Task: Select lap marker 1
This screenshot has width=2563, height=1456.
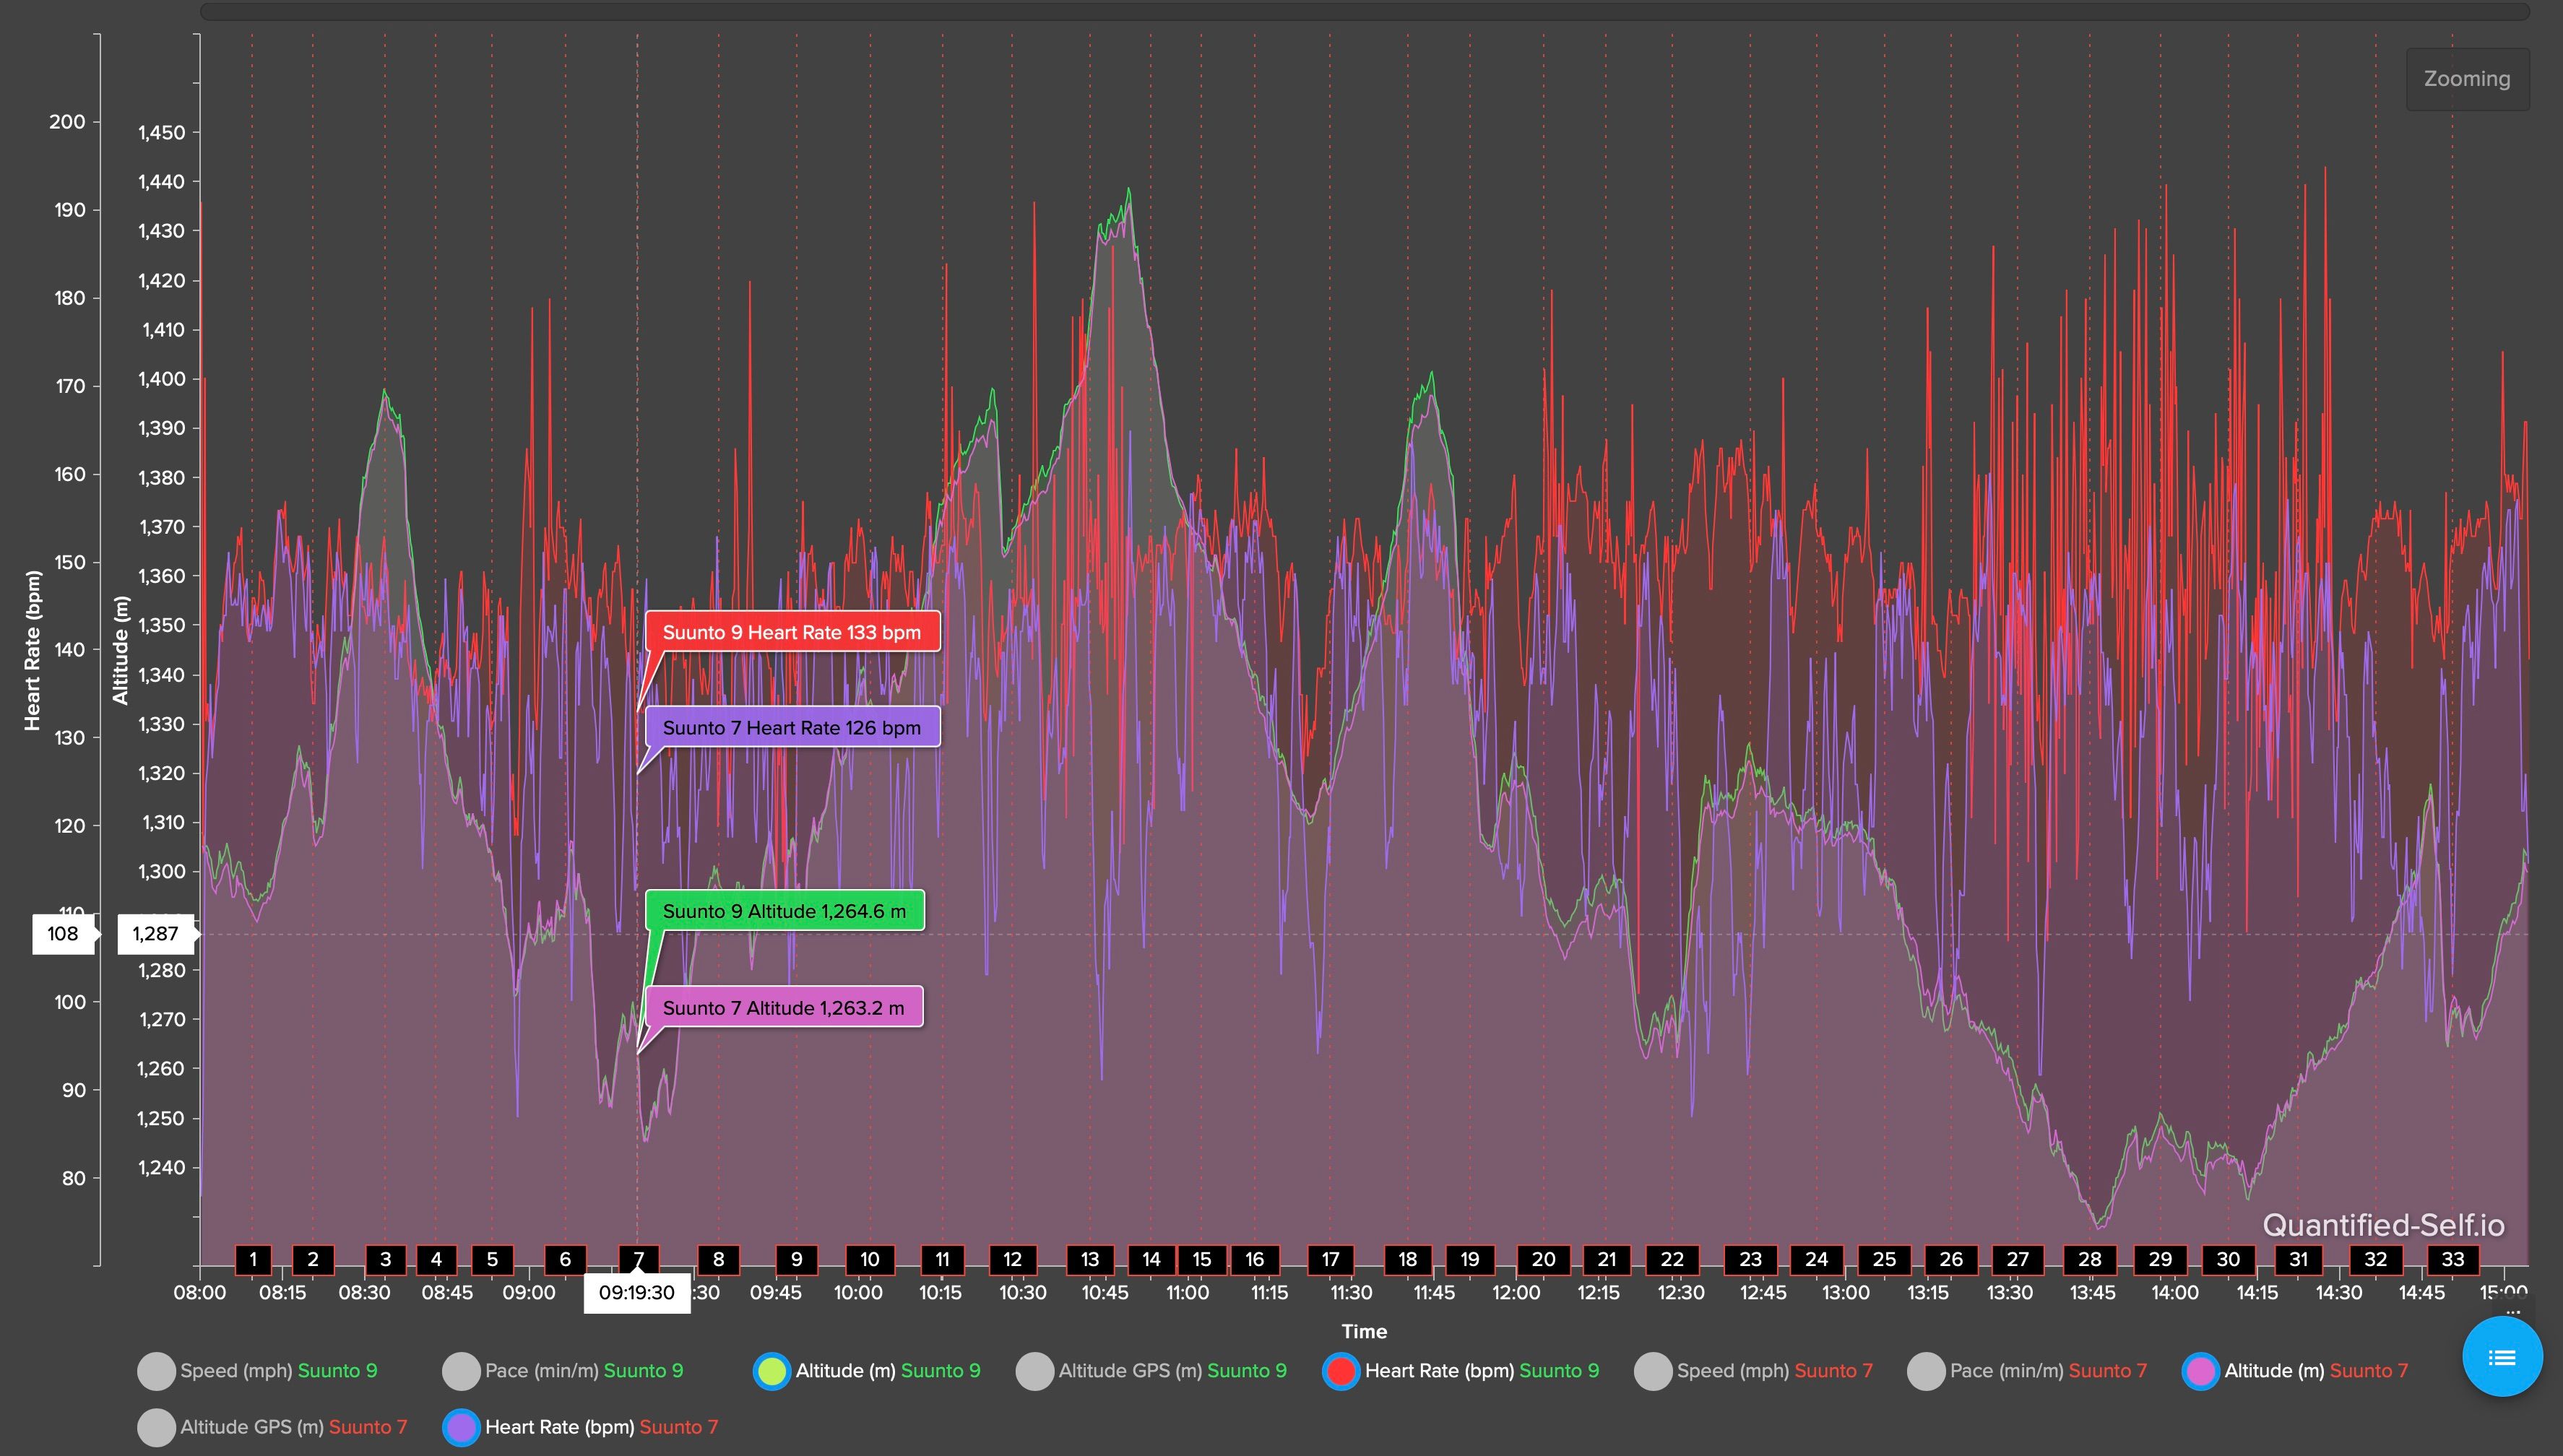Action: click(253, 1260)
